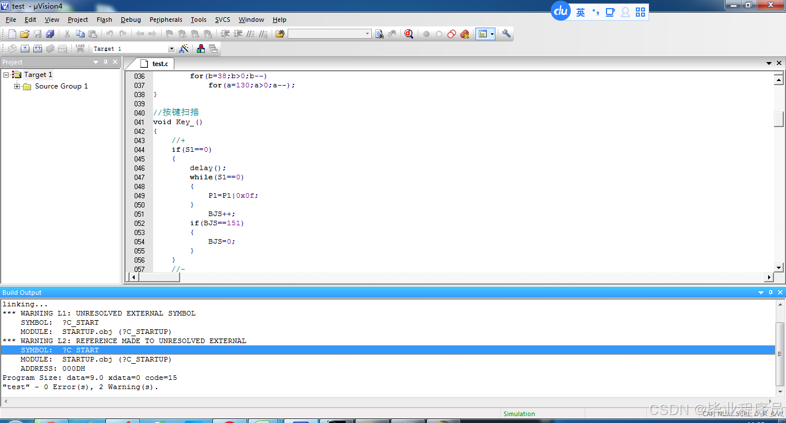Click the Paste toolbar icon

[x=93, y=34]
